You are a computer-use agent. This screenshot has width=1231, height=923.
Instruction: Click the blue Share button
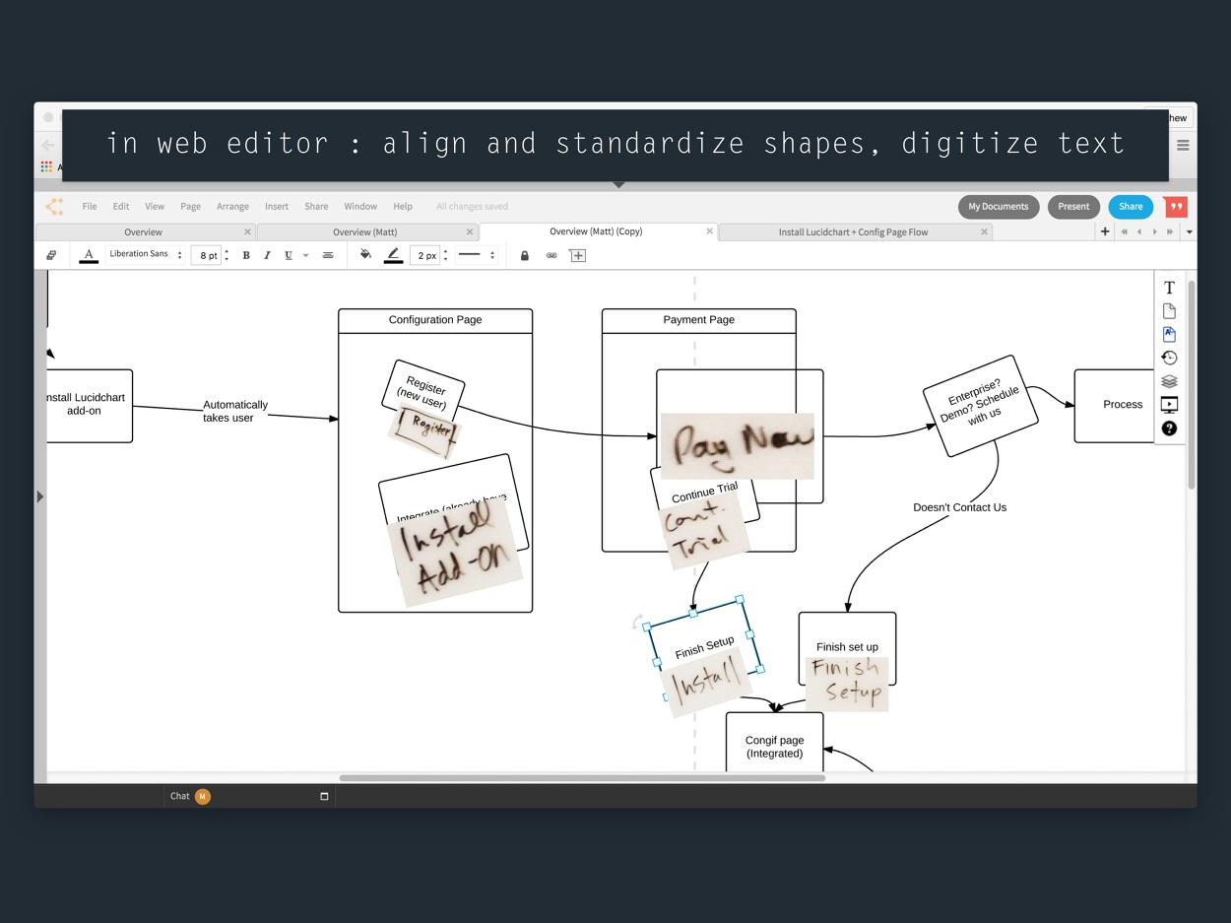[1131, 207]
